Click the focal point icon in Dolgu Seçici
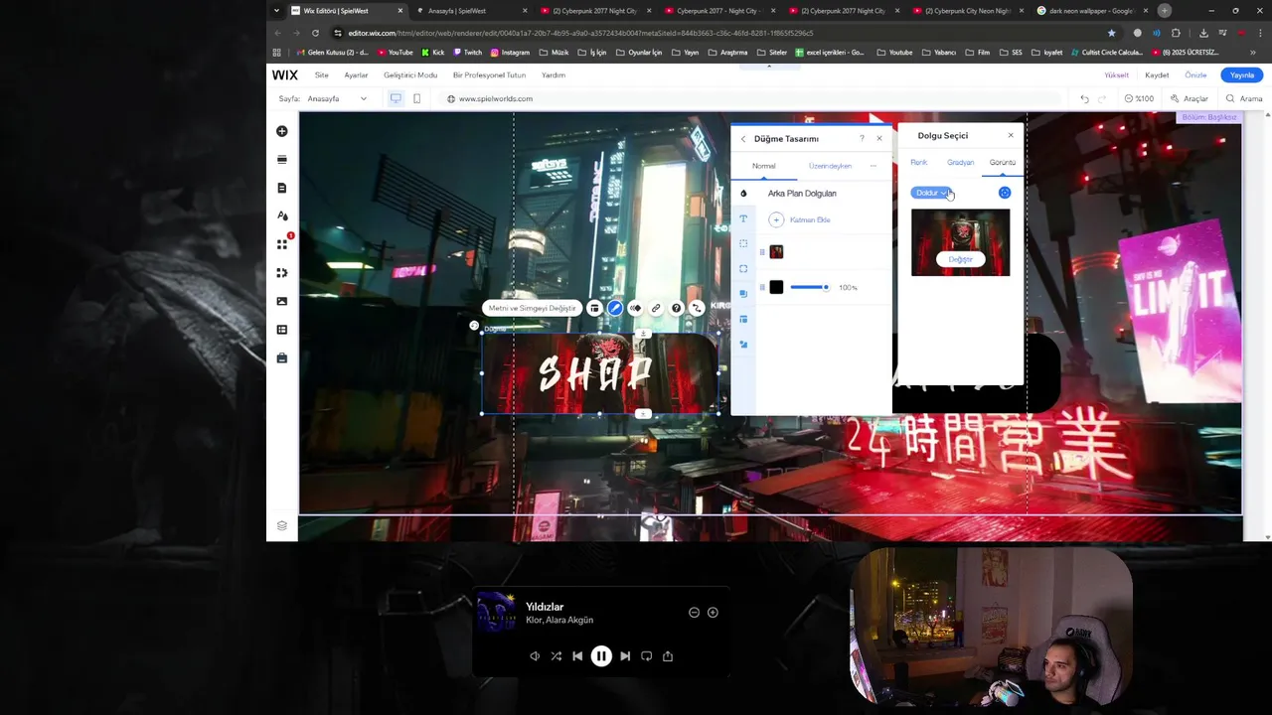 pyautogui.click(x=1005, y=193)
